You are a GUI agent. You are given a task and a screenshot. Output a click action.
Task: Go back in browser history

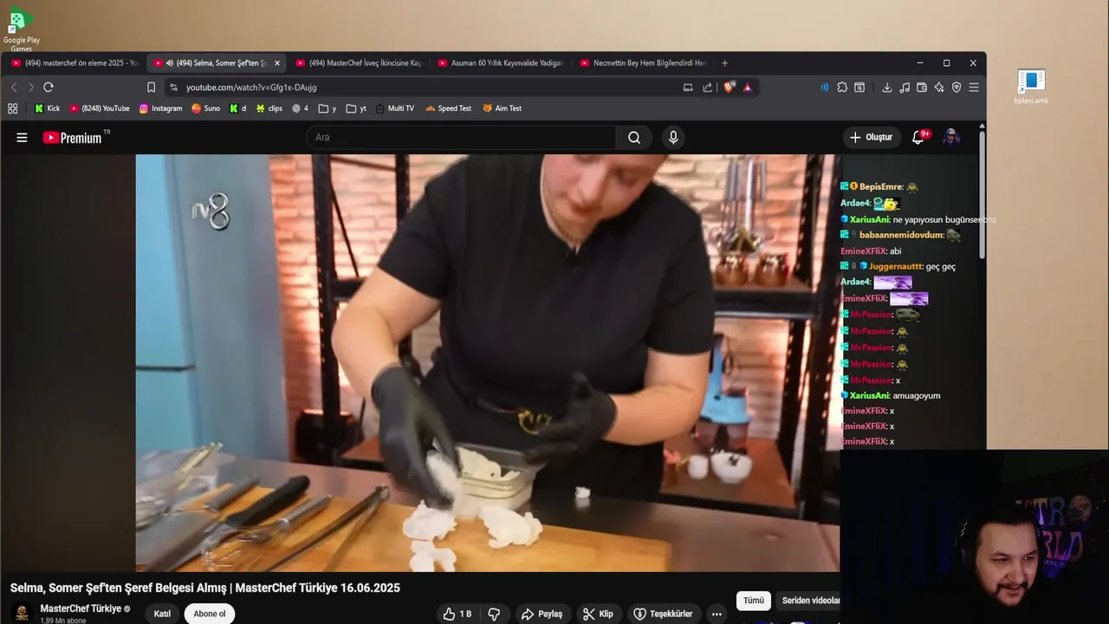(x=14, y=87)
